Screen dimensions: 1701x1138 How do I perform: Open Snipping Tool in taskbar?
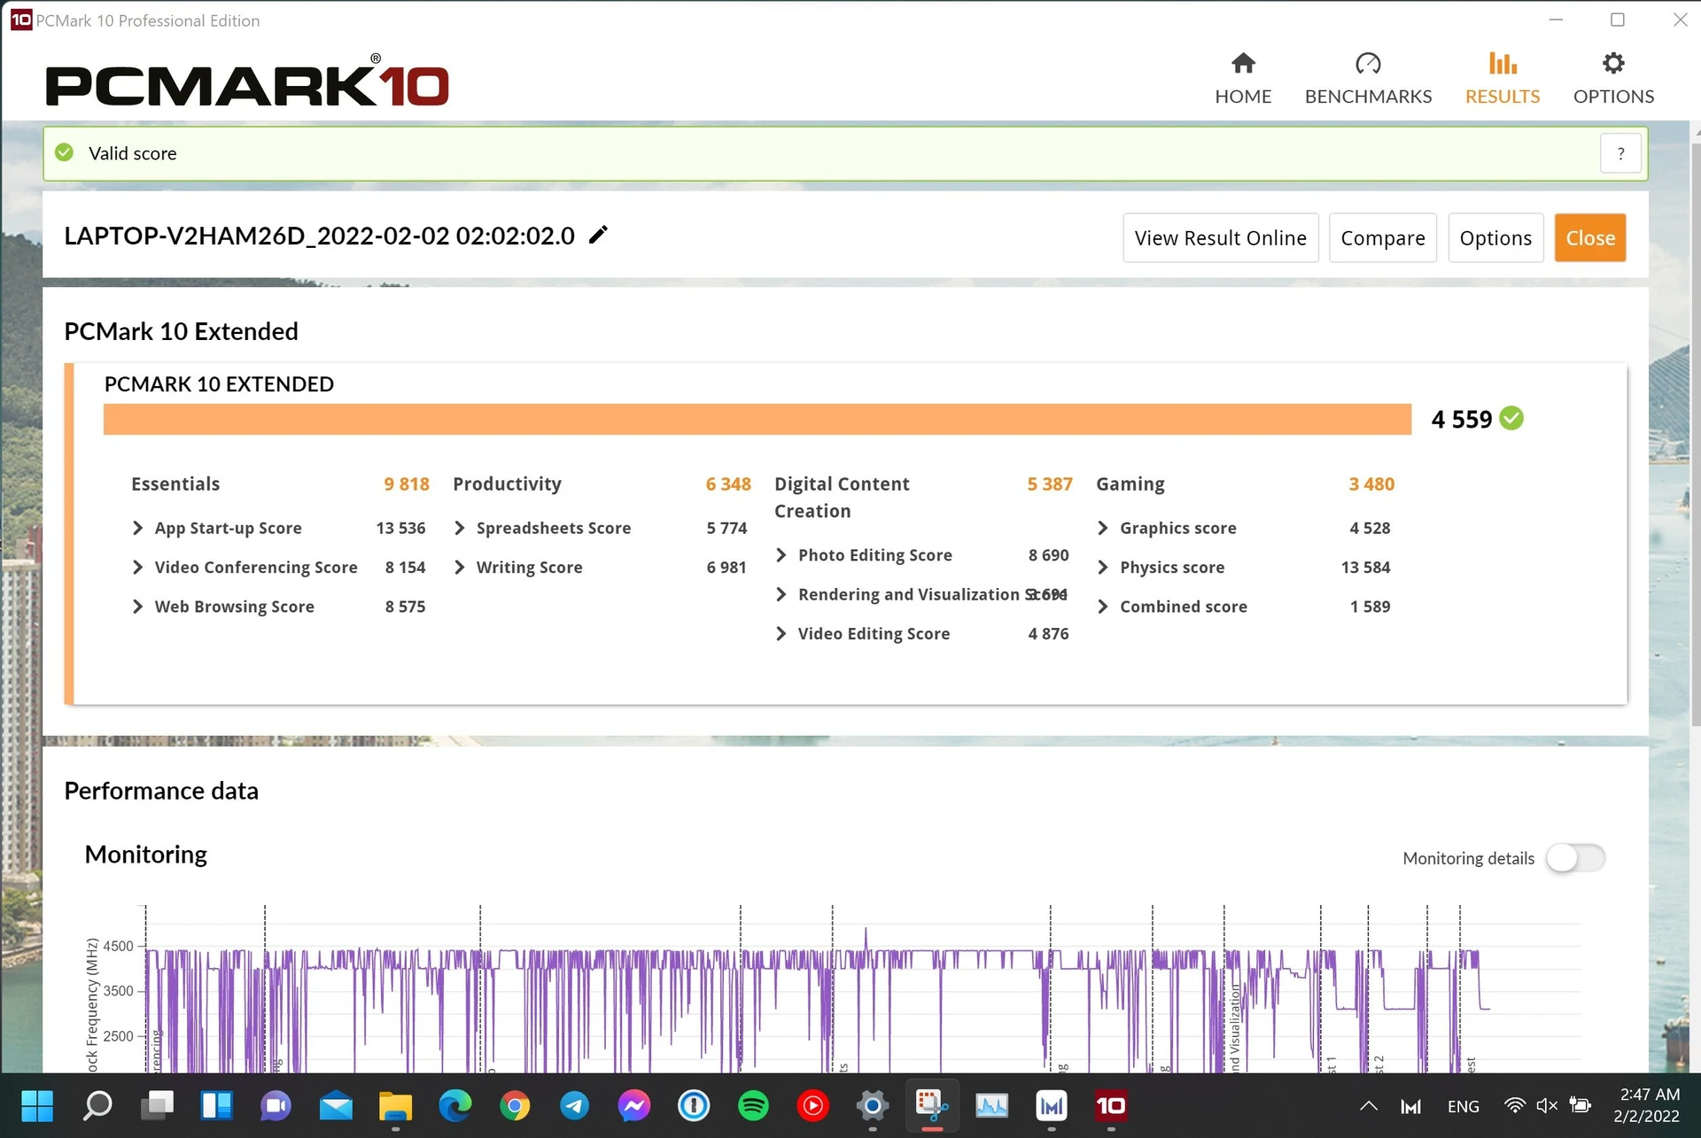click(x=932, y=1106)
